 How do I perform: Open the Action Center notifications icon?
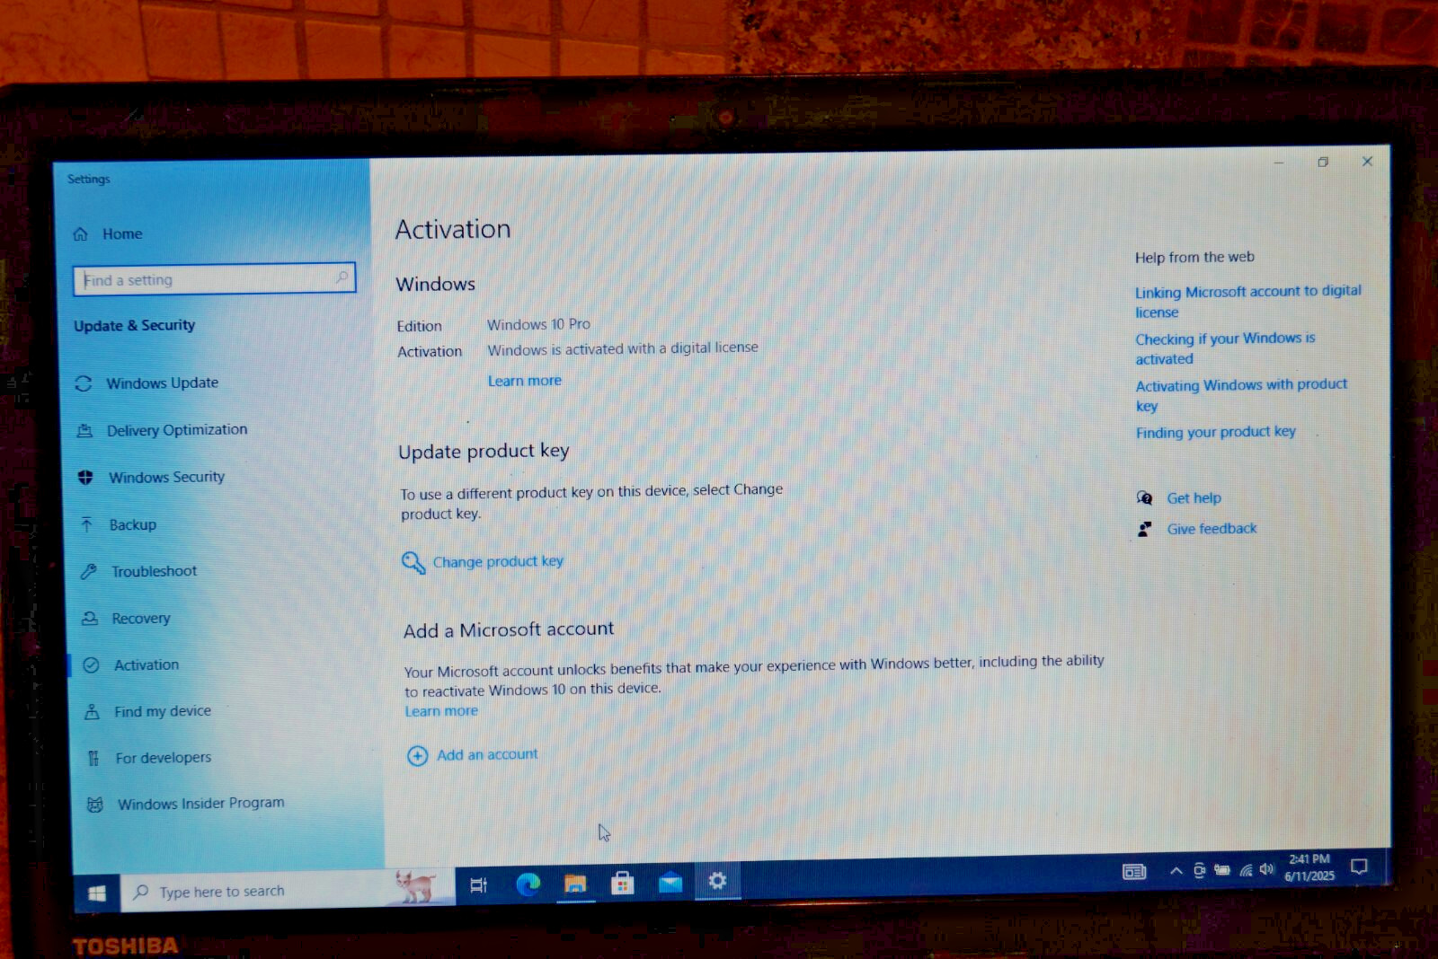coord(1359,867)
